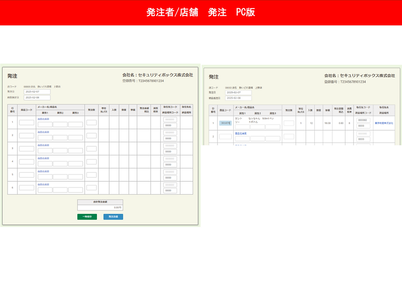Focus 納品指定日 date field in left form
Image resolution: width=402 pixels, height=282 pixels.
(37, 97)
